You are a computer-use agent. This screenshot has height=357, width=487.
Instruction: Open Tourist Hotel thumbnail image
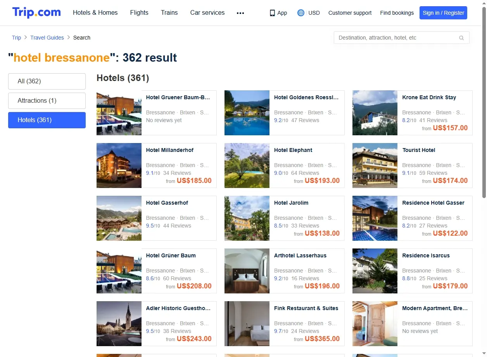click(375, 166)
